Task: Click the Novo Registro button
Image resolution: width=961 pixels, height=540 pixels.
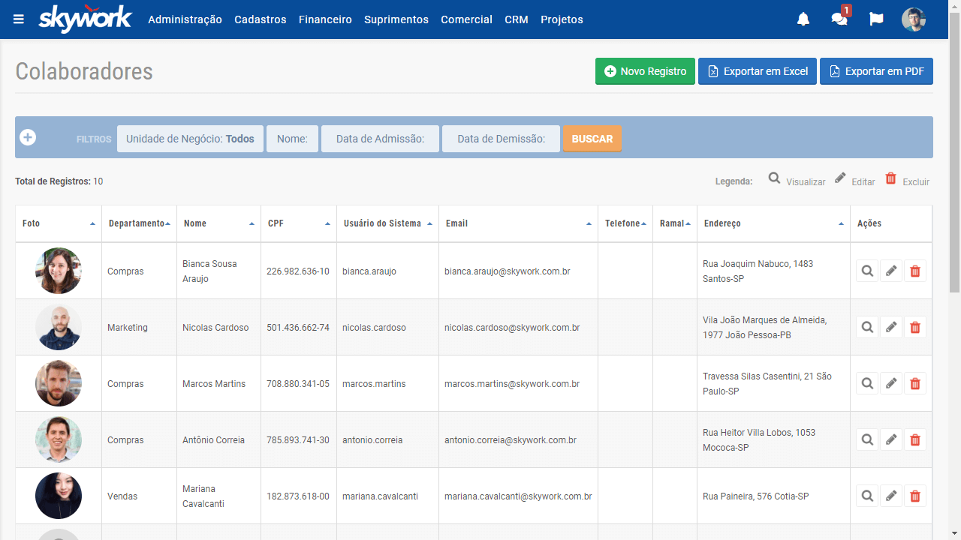Action: [645, 71]
